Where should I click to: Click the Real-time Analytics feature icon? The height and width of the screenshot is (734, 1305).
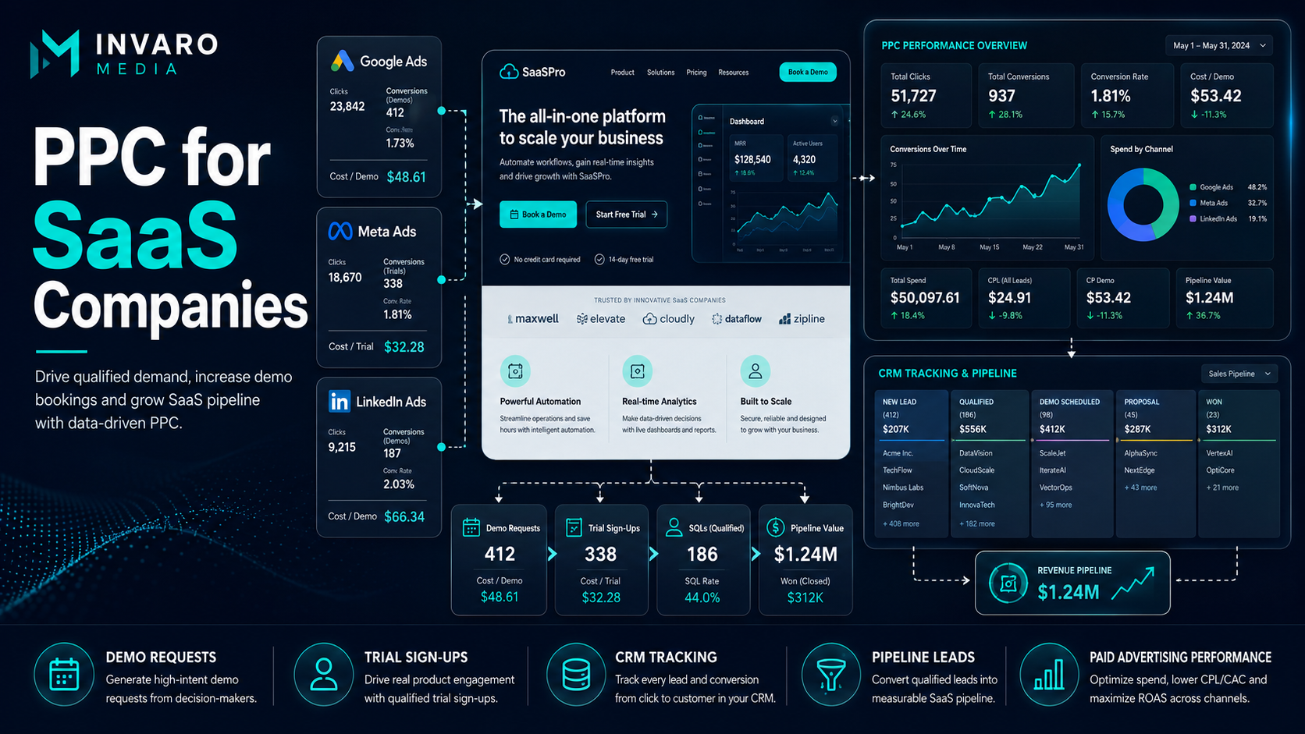[x=637, y=371]
